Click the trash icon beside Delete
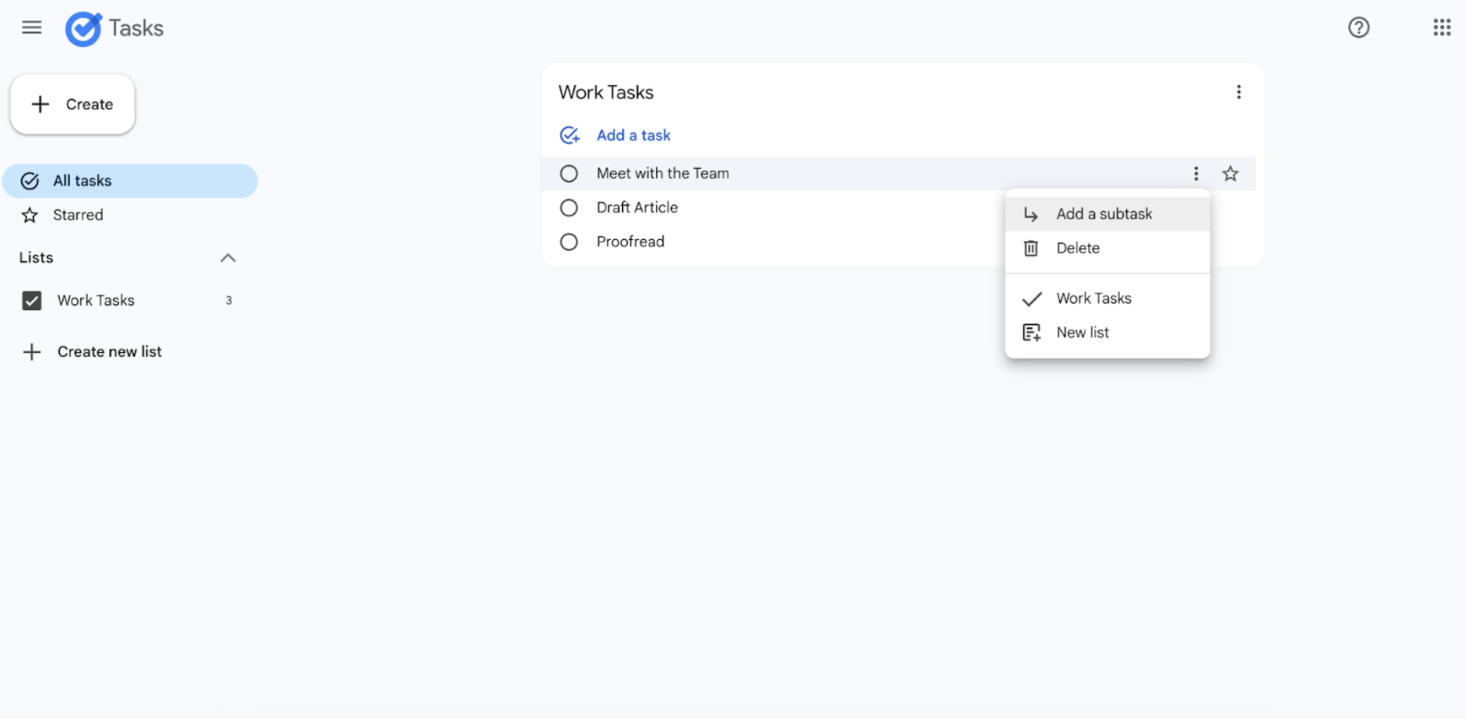Screen dimensions: 1466x719 tap(1030, 249)
